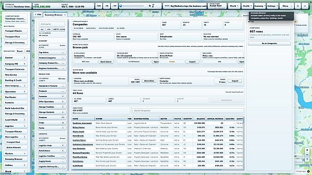Advance time with the +1D button
This screenshot has width=312, height=175.
tap(107, 6)
